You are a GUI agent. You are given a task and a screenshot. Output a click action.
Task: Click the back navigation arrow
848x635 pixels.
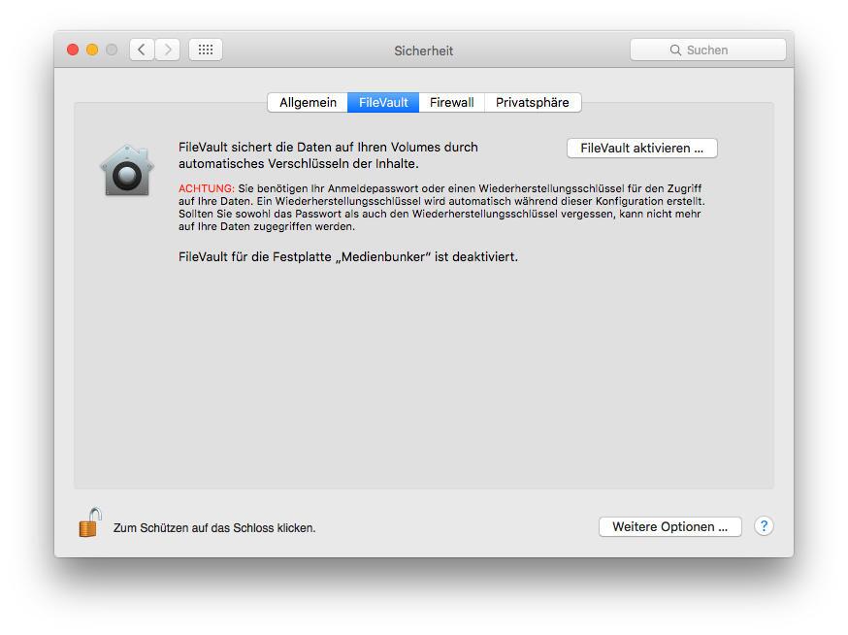point(142,50)
